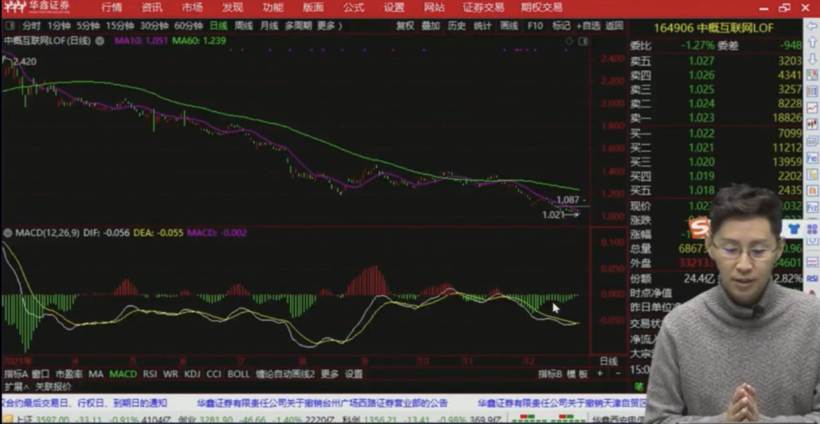Select the CCI indicator

point(213,374)
